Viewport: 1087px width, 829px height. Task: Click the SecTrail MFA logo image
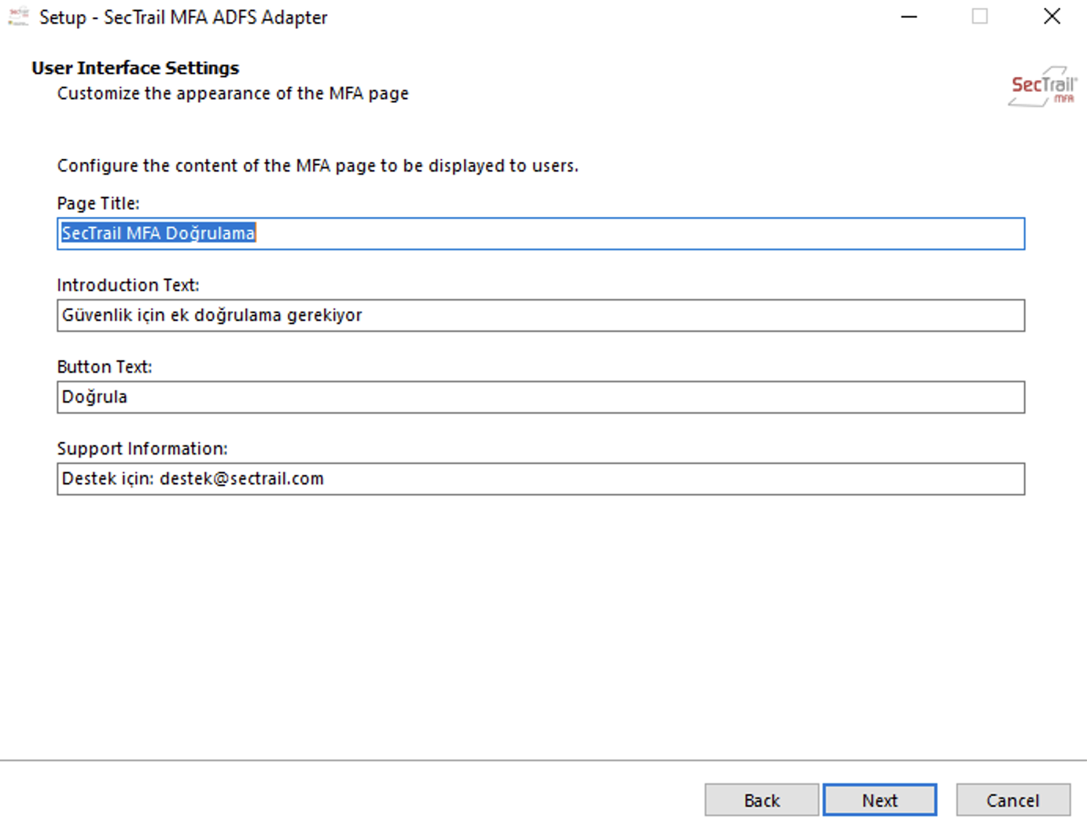coord(1042,87)
